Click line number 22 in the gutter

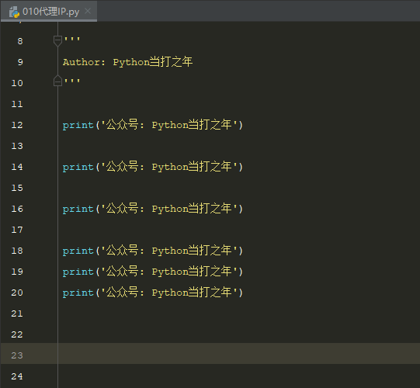pyautogui.click(x=17, y=334)
